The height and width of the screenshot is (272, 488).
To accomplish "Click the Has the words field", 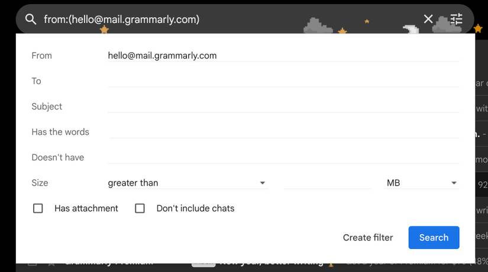I will 283,132.
